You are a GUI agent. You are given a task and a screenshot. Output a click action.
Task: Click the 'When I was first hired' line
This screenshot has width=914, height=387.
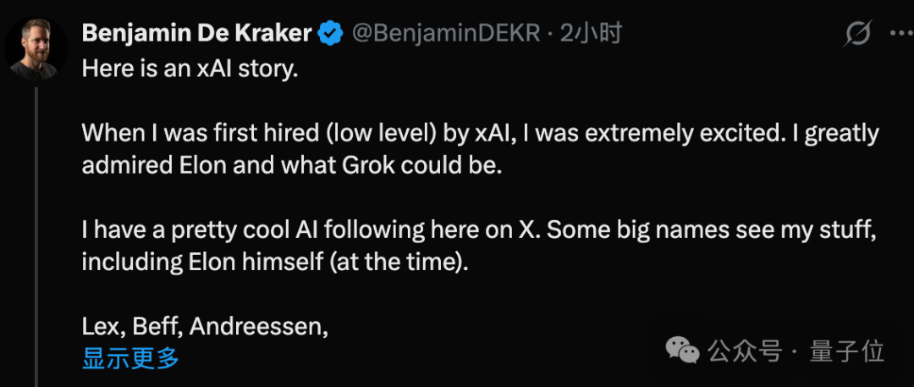[x=480, y=133]
